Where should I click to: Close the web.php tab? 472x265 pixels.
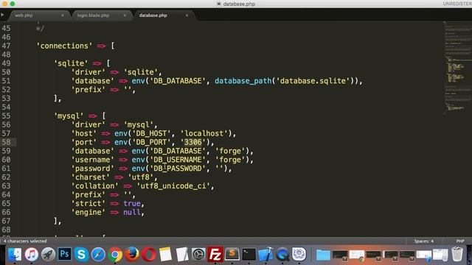pos(62,15)
